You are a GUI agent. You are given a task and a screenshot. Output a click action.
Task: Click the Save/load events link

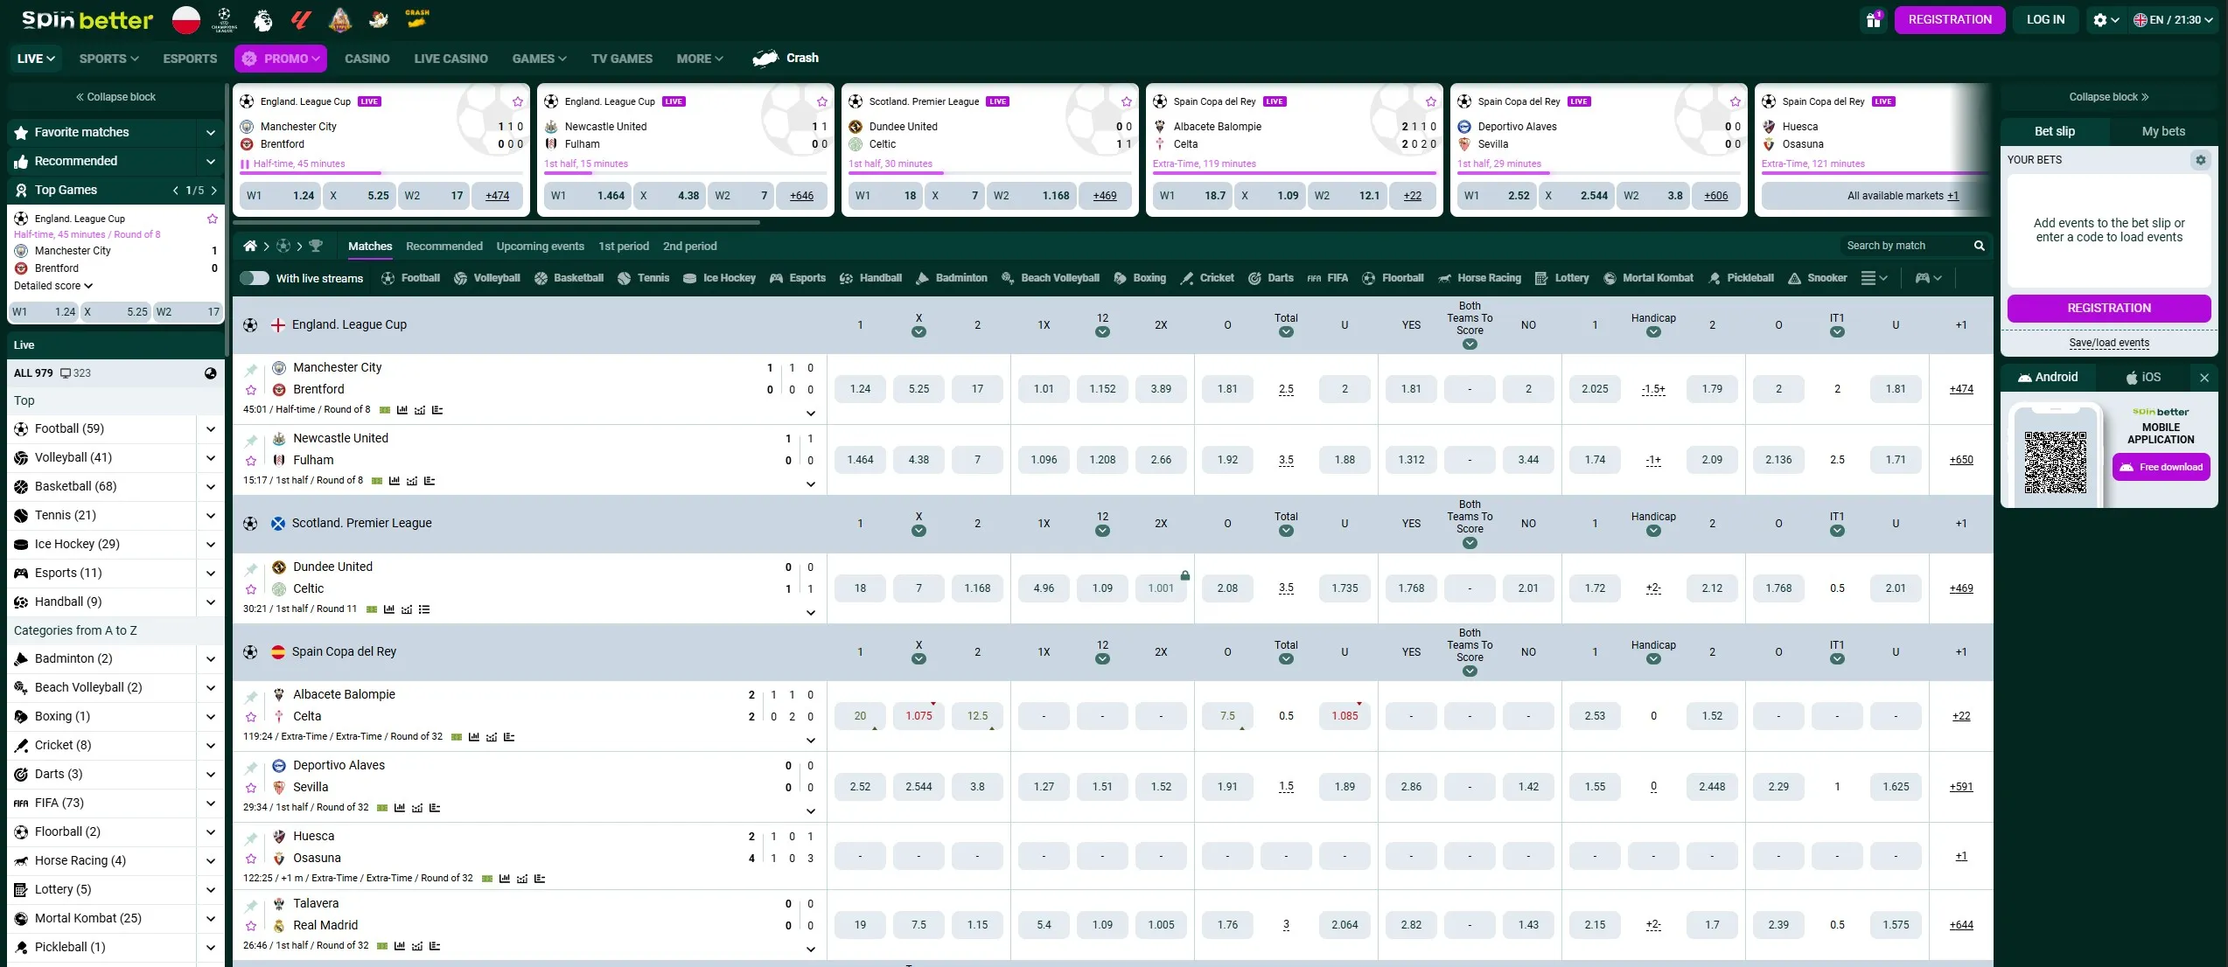tap(2108, 343)
